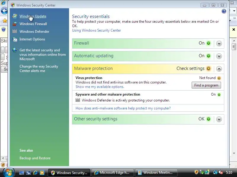Click the network connection tray icon
Screen dimensions: 237x177
215,172
